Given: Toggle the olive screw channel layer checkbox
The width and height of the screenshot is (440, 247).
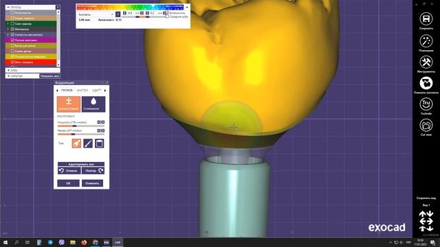Looking at the screenshot, I should point(12,45).
